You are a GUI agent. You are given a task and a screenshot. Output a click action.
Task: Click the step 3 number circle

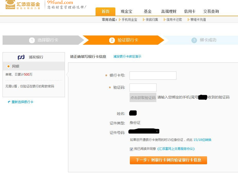tap(194, 40)
